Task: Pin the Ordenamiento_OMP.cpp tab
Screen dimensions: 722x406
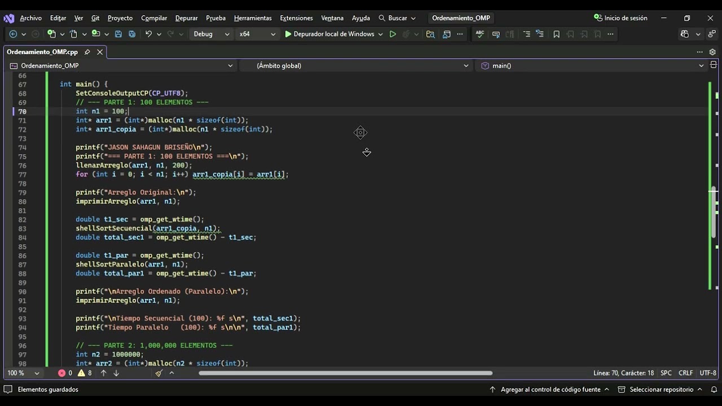Action: (87, 52)
